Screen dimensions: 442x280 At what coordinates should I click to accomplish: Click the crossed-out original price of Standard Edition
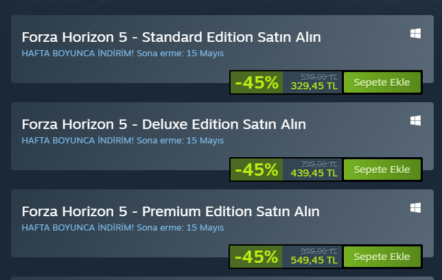click(319, 77)
